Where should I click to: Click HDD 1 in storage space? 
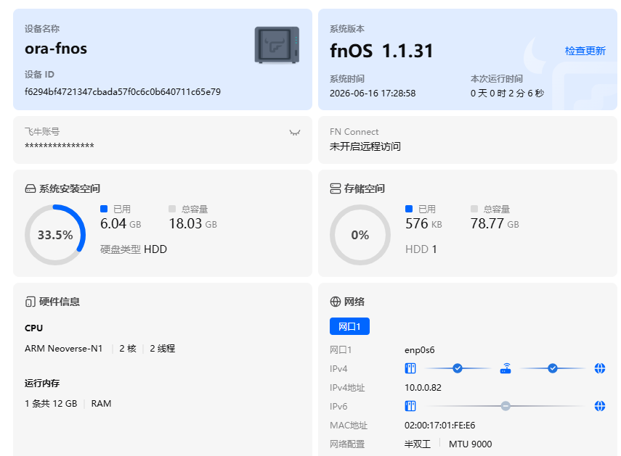[x=421, y=249]
